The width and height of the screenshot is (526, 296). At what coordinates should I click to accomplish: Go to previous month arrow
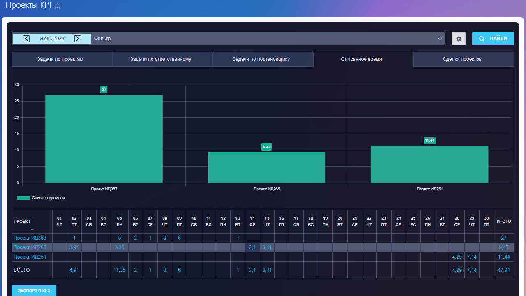(26, 39)
